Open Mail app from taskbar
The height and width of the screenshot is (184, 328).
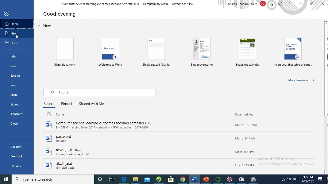147,179
